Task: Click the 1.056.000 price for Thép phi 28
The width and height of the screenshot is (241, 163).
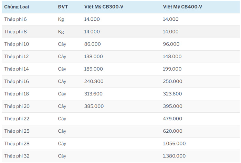Action: coord(174,143)
